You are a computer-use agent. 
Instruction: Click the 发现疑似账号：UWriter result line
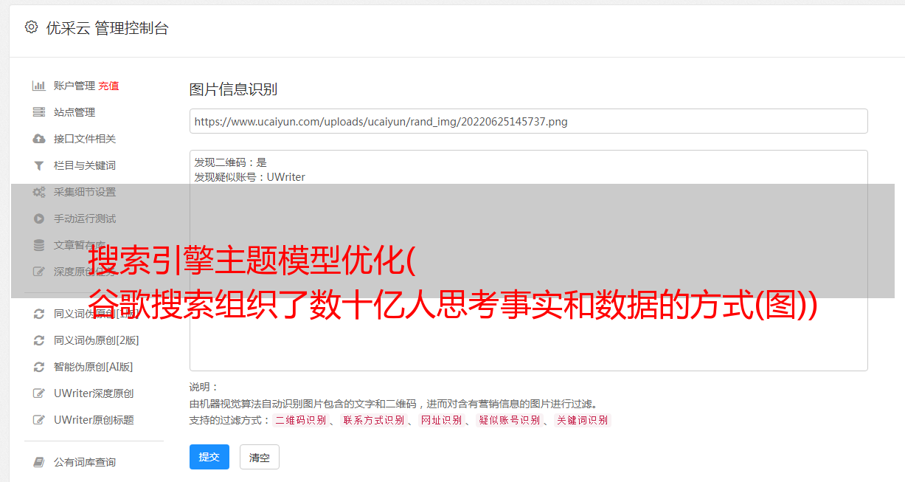click(250, 177)
